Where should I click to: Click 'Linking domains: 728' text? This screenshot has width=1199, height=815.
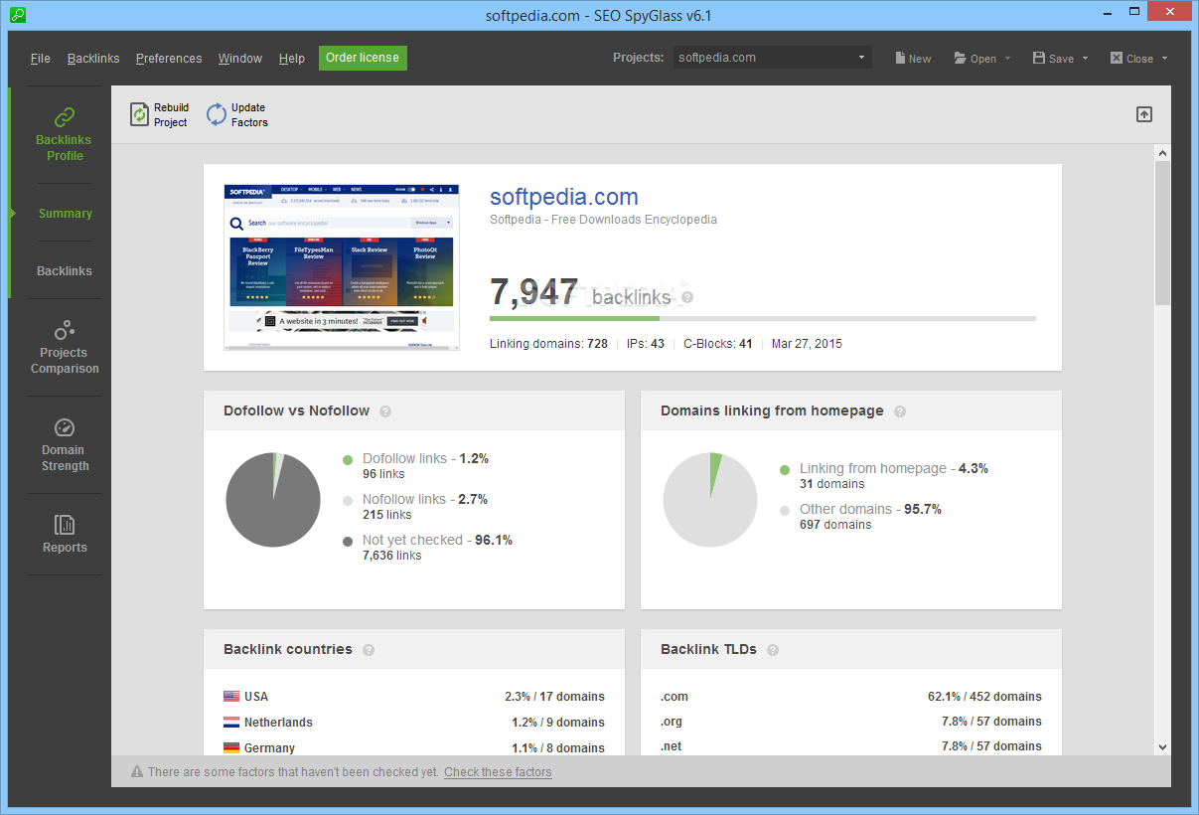(x=548, y=344)
